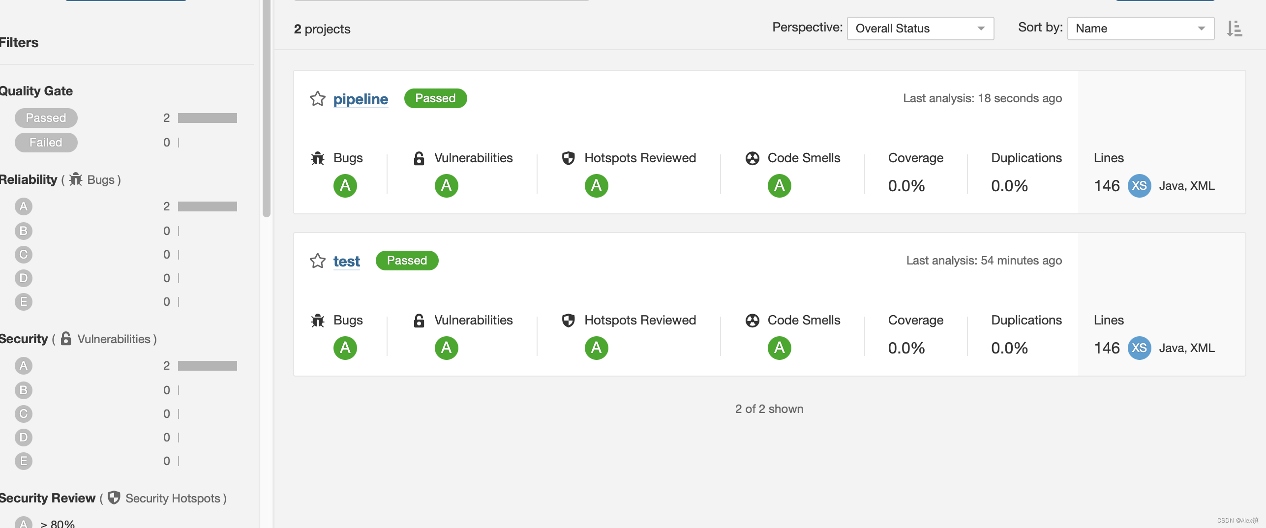Click 'Java, XML' languages of test
1266x528 pixels.
[x=1187, y=348]
